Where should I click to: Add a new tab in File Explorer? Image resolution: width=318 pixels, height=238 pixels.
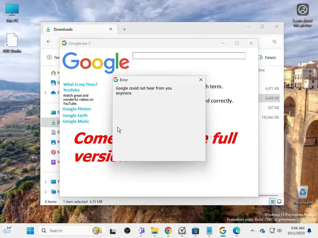tap(124, 29)
